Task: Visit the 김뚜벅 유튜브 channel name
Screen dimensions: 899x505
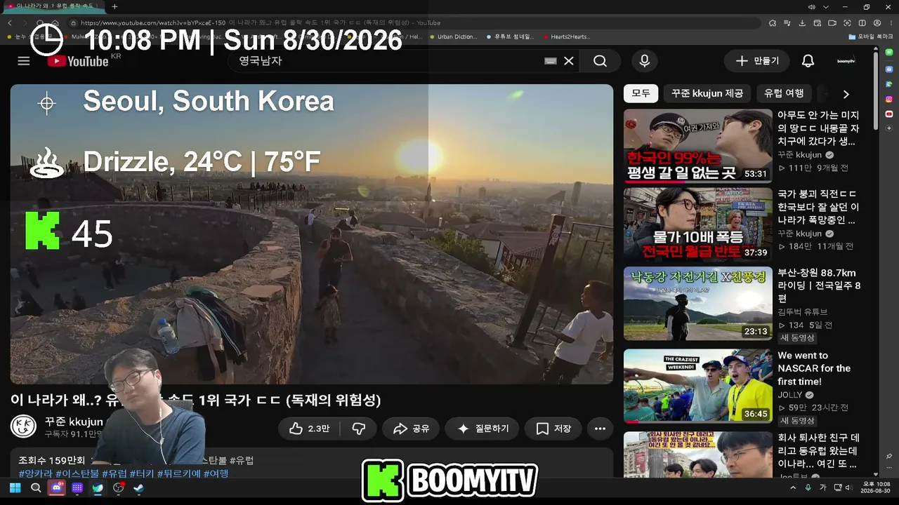Action: [x=803, y=312]
